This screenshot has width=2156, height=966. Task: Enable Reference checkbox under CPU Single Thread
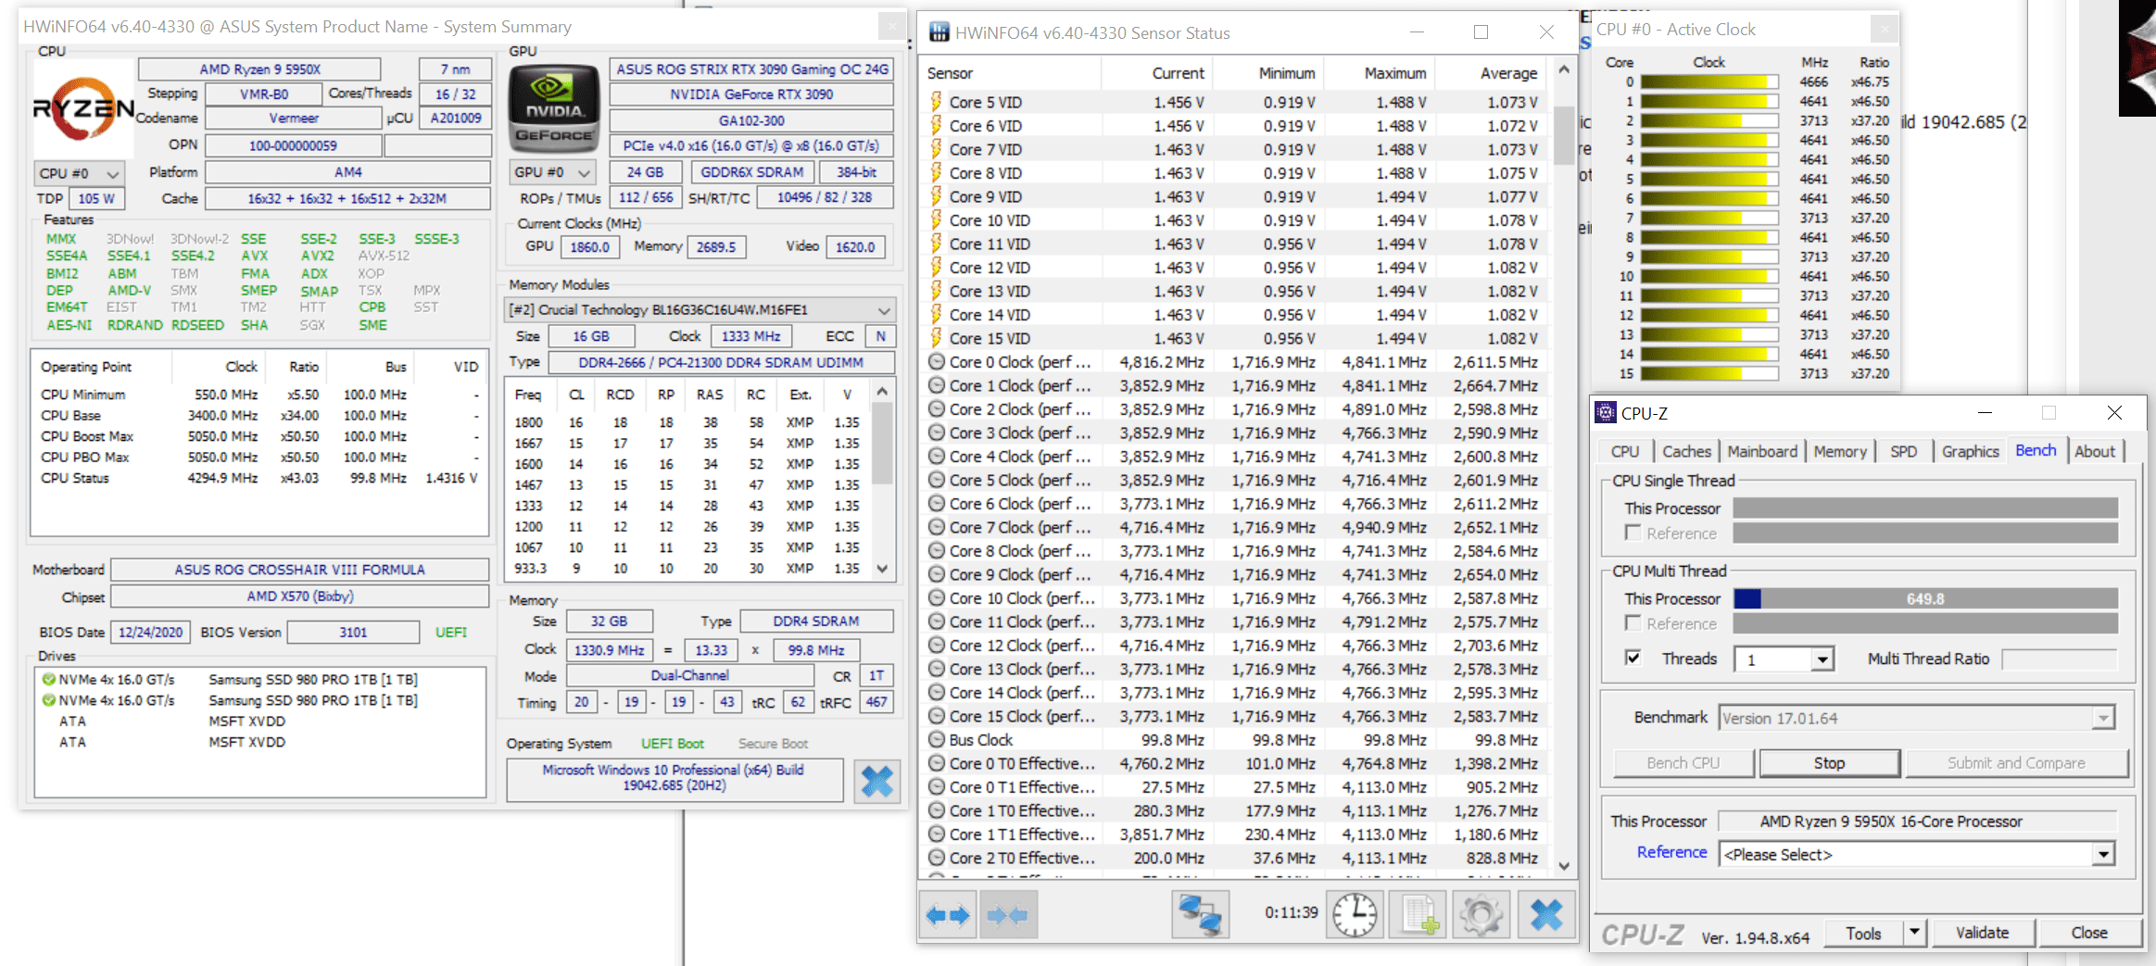tap(1633, 533)
